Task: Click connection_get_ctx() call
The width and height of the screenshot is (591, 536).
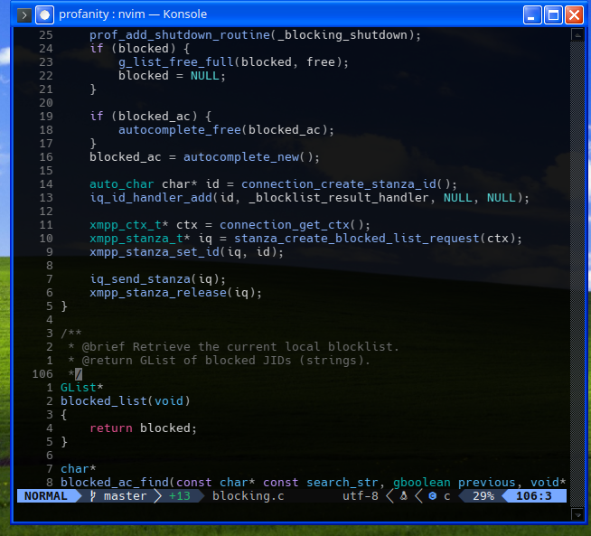Action: point(292,225)
